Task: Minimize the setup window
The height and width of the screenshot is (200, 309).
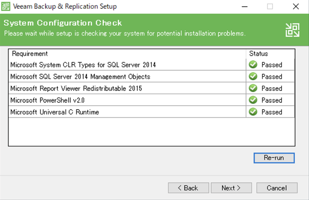Action: point(245,7)
